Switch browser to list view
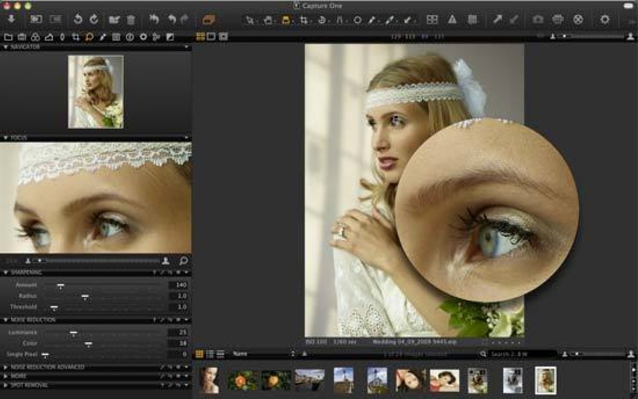 point(210,354)
